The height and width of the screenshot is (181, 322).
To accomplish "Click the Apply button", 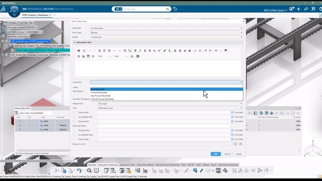I will [239, 154].
